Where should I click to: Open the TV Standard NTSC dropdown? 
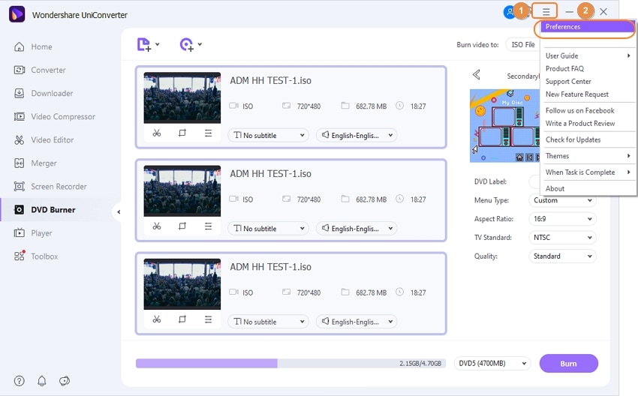[562, 238]
